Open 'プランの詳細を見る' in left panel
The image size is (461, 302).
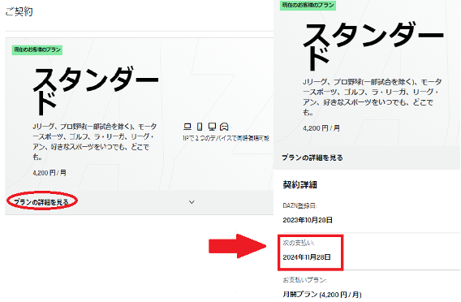tap(41, 202)
